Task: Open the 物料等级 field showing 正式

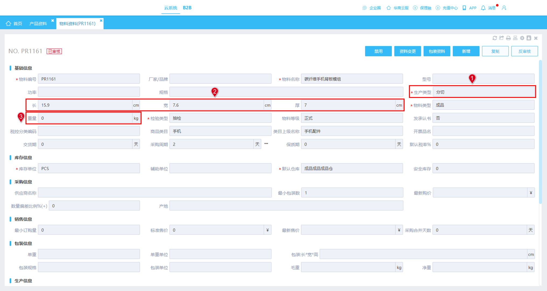Action: (x=352, y=118)
